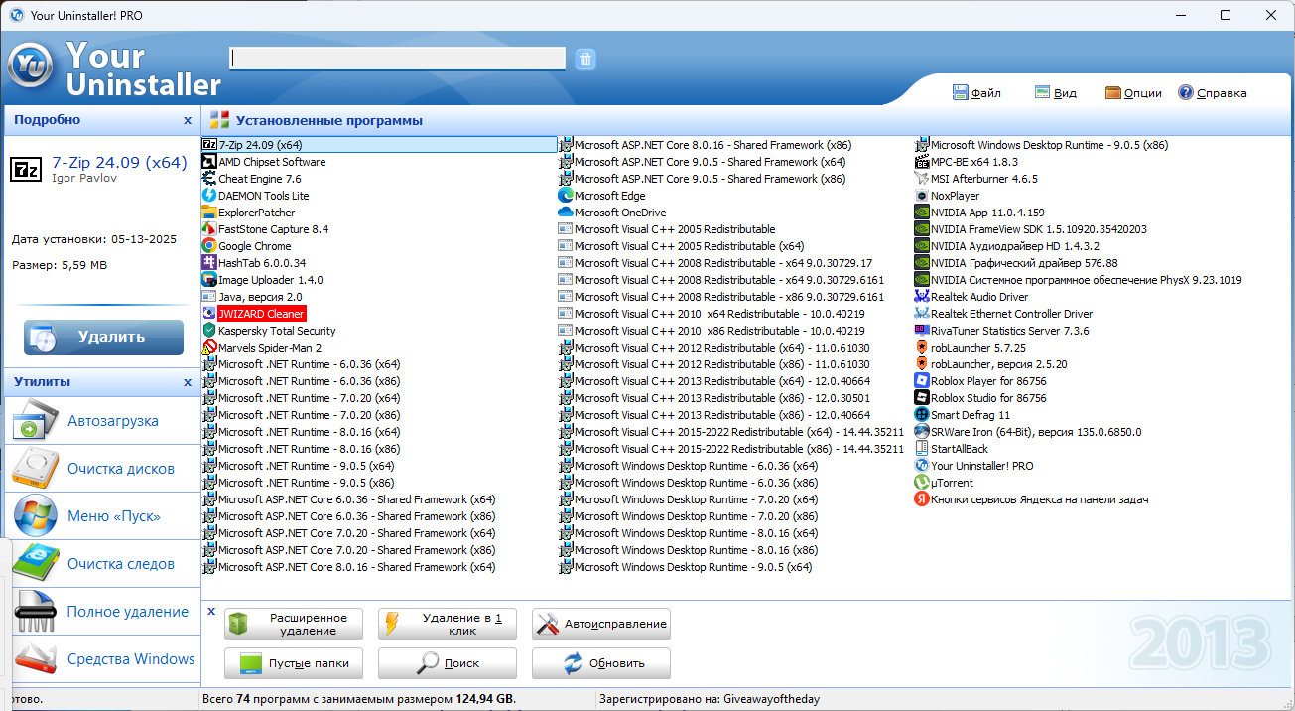Click the trash icon beside the search field
Image resolution: width=1295 pixels, height=711 pixels.
click(585, 59)
